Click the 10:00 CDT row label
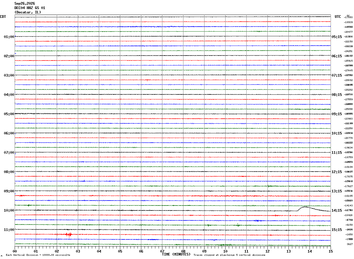Viewport: 354px width, 259px height. (9, 210)
